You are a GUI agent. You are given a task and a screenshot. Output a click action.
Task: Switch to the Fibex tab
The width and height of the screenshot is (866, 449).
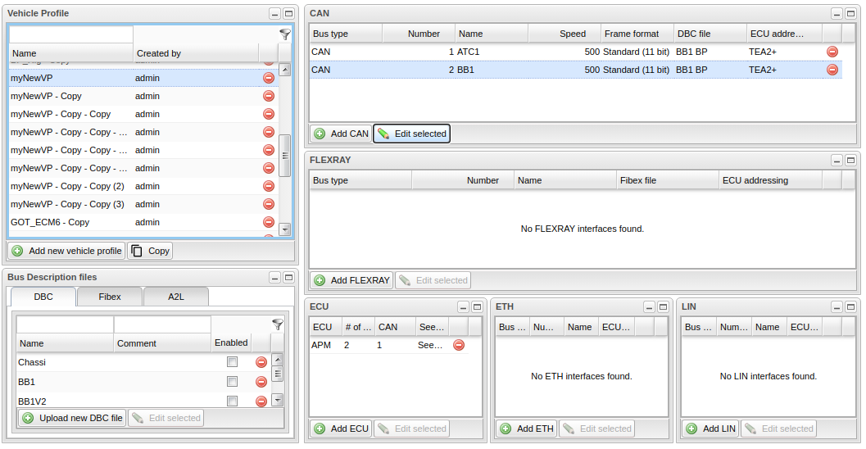click(x=110, y=297)
